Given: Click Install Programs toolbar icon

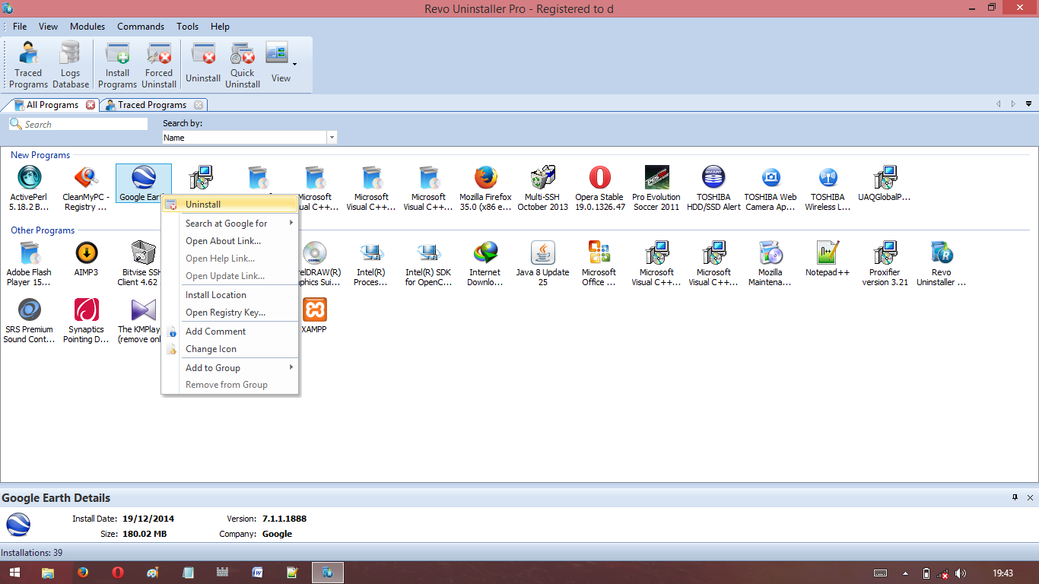Looking at the screenshot, I should [117, 65].
